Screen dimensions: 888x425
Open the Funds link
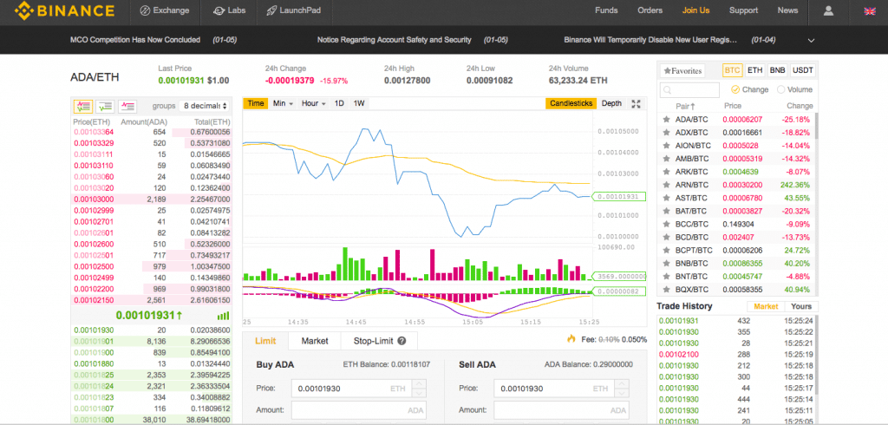[x=606, y=10]
